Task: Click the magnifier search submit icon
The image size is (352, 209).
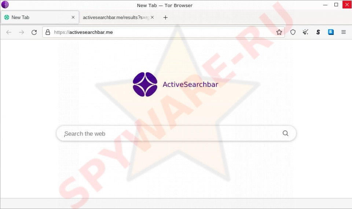Action: [285, 133]
